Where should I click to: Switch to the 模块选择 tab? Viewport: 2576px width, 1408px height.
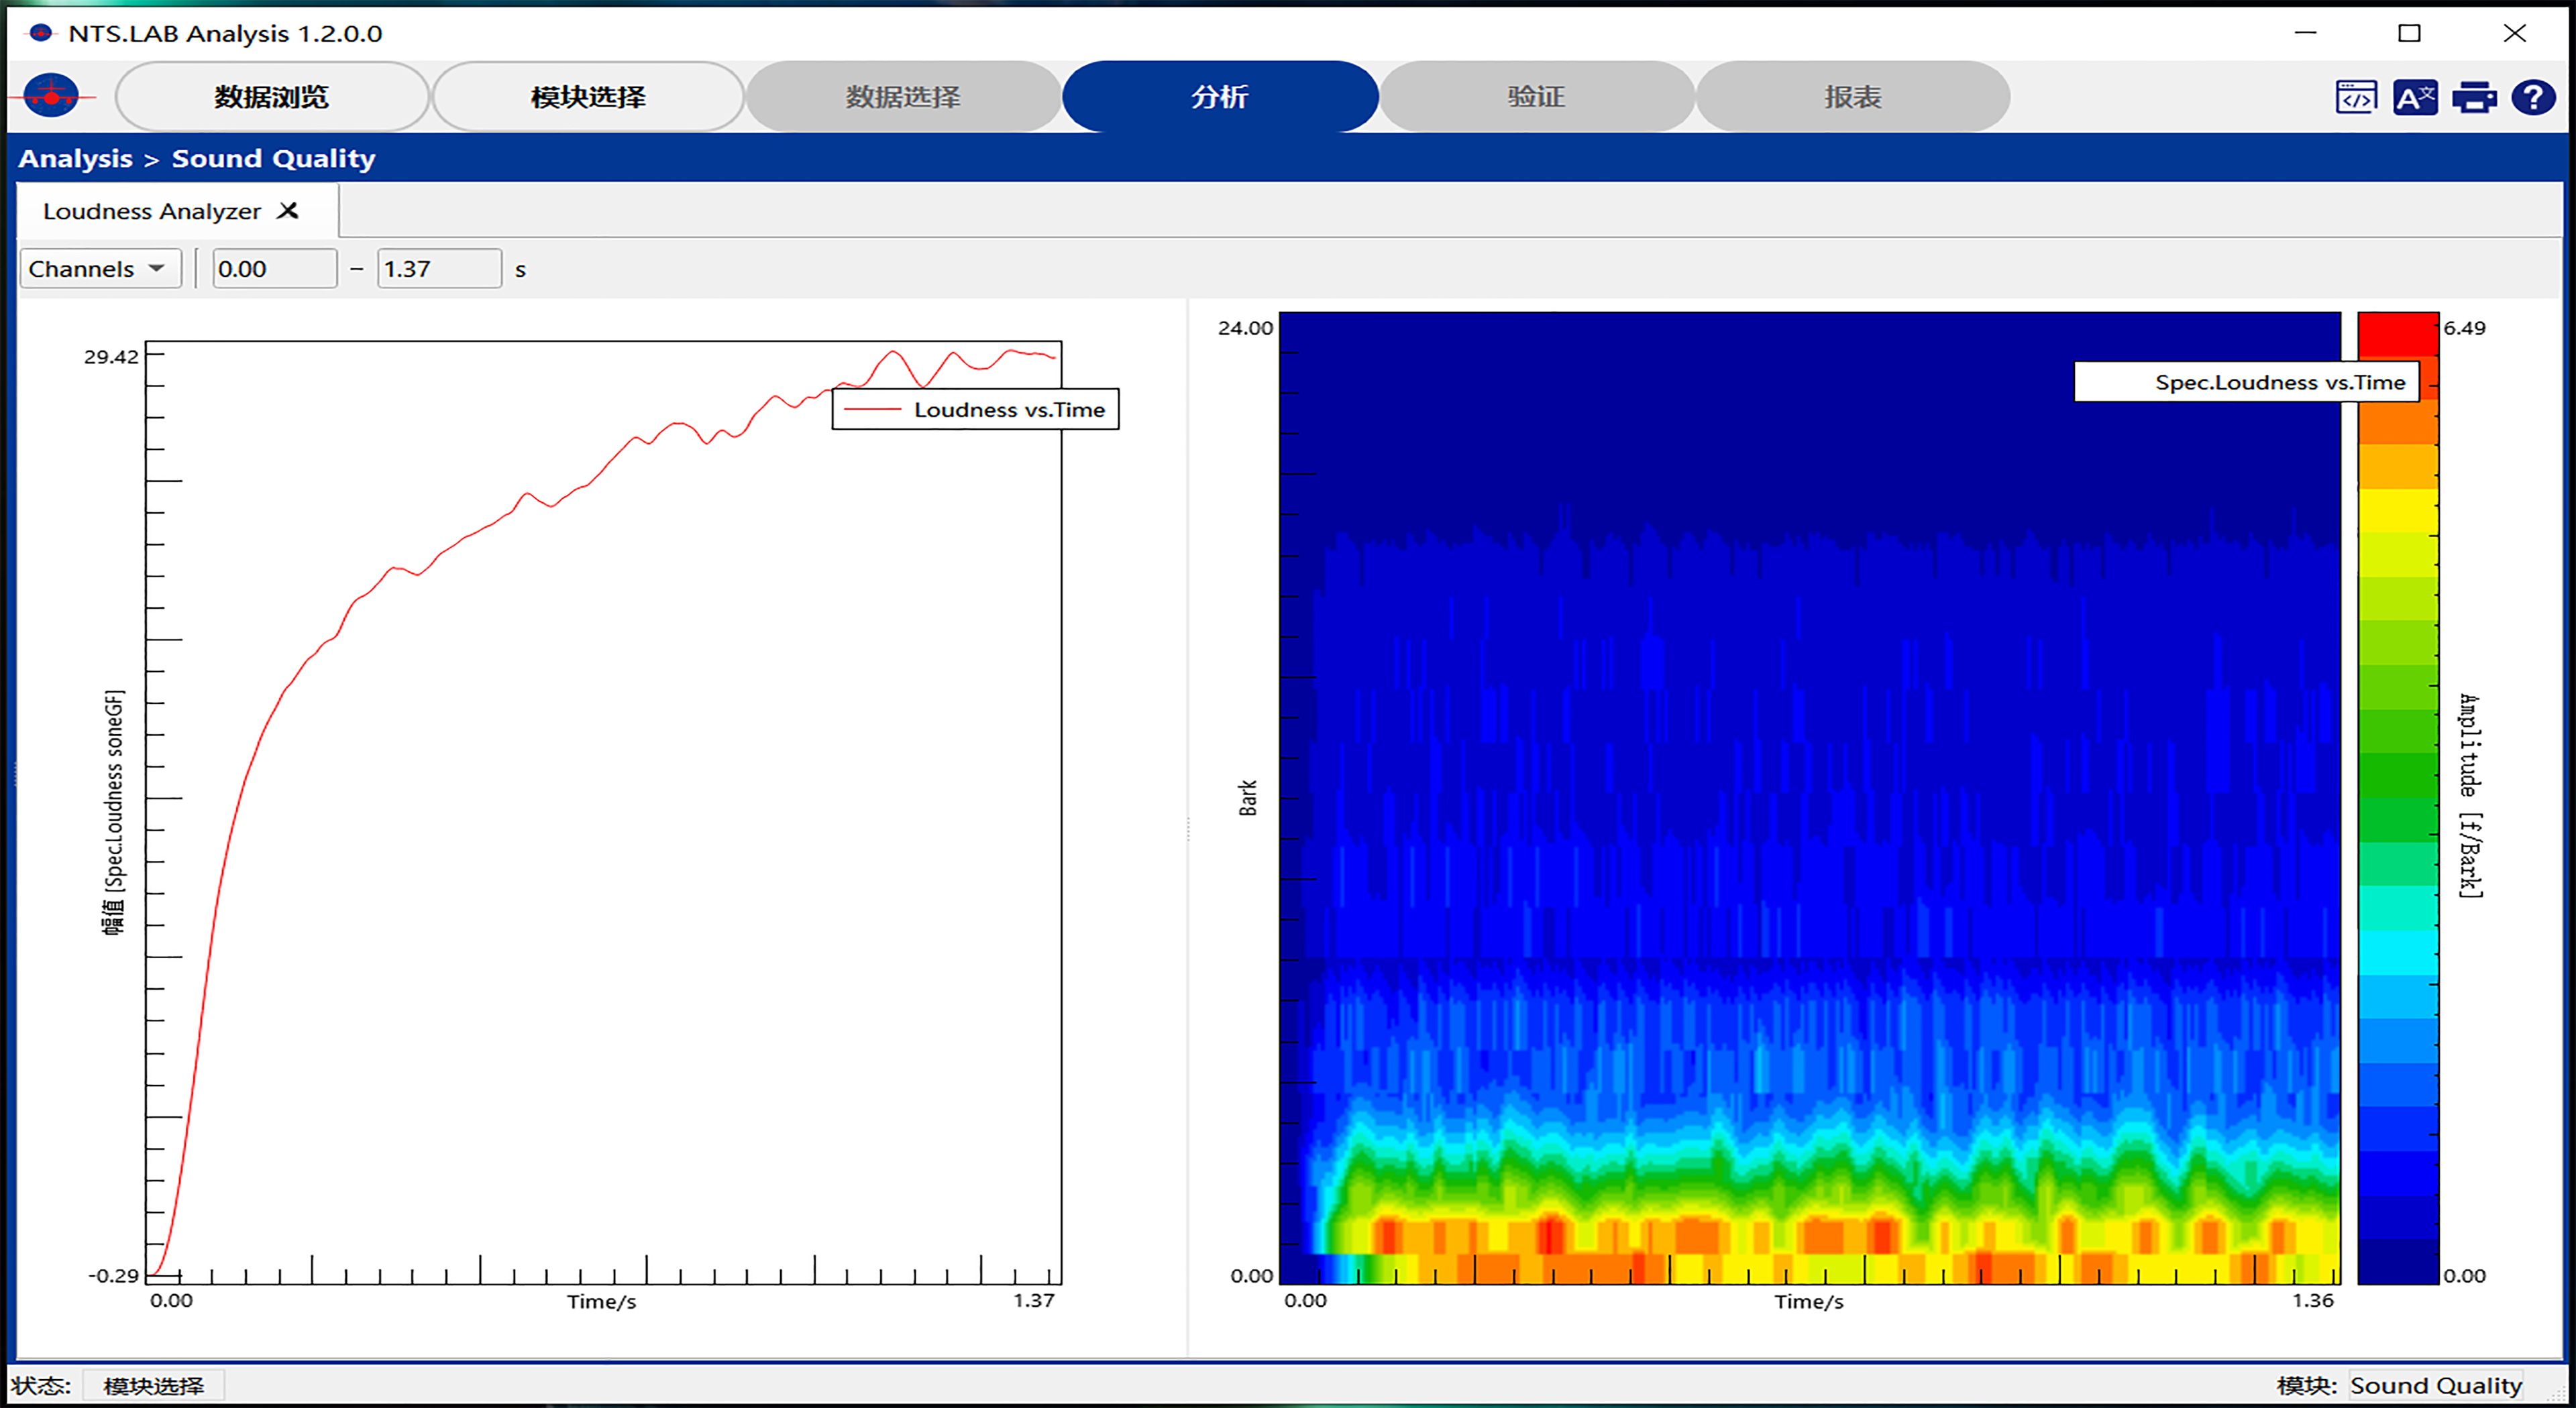[x=588, y=97]
